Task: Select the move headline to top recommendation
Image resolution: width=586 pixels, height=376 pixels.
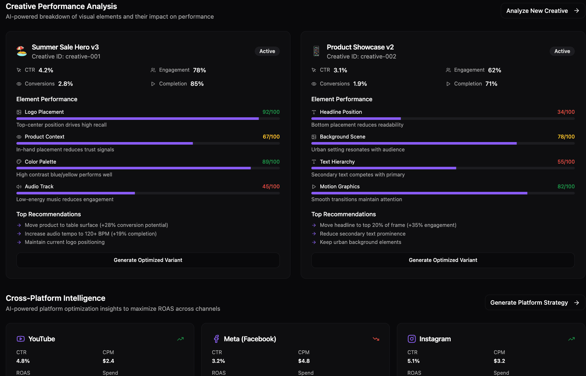Action: point(388,225)
